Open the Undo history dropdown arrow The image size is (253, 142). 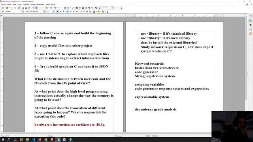(x=57, y=8)
